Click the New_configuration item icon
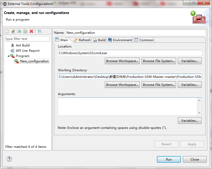Screen dimensions: 212x169 (x=17, y=61)
